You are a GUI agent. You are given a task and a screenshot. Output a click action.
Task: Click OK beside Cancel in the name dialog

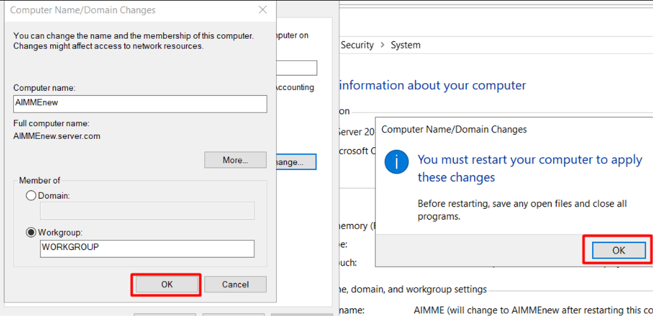click(166, 284)
